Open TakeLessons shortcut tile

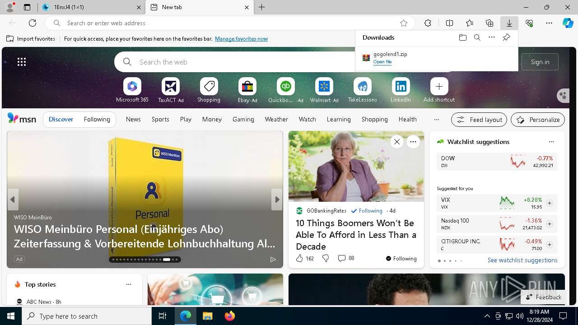362,90
